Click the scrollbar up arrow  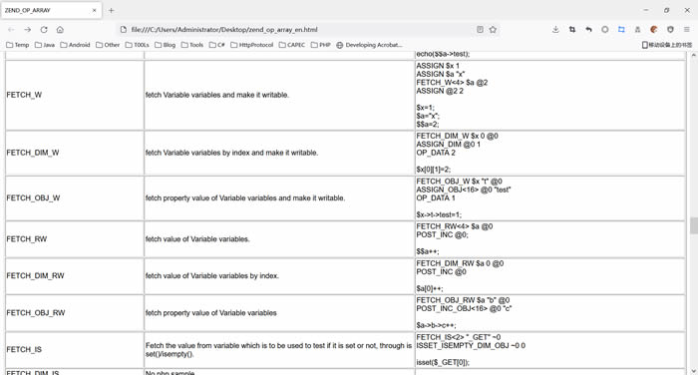click(694, 55)
